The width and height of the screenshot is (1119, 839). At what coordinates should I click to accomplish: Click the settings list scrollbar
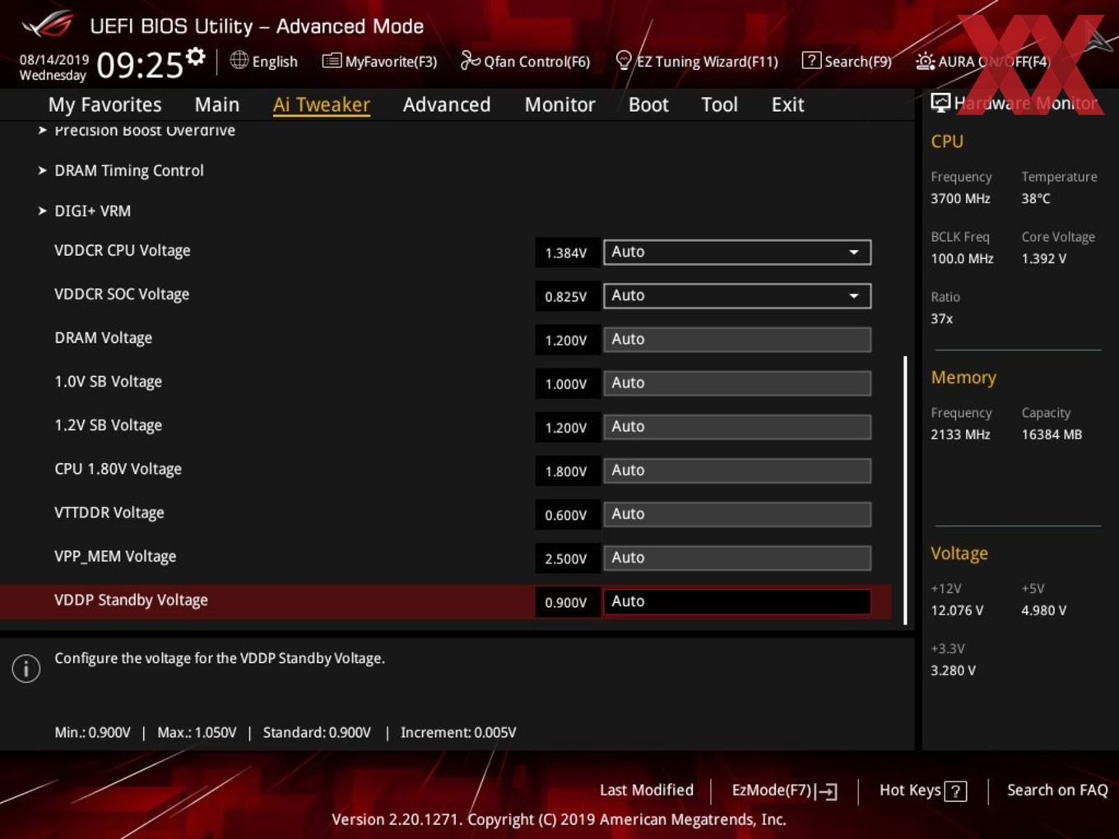coord(905,490)
